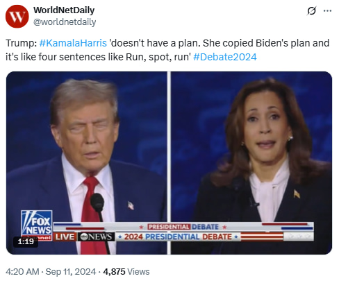This screenshot has height=283, width=339.
Task: Click the Sep 11, 2024 date
Action: click(71, 271)
